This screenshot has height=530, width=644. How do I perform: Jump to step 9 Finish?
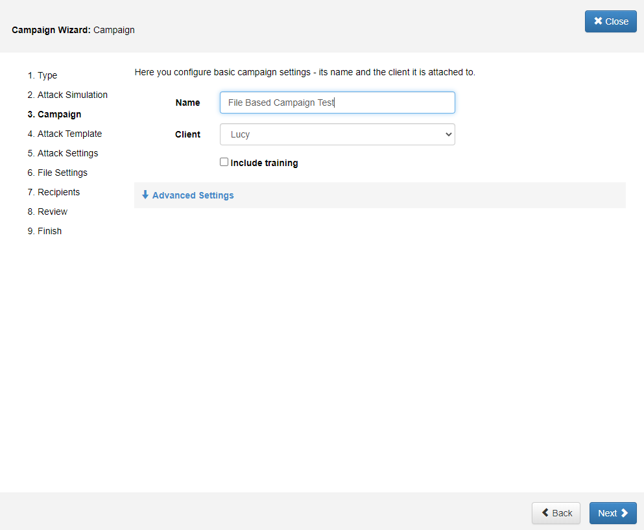[44, 231]
